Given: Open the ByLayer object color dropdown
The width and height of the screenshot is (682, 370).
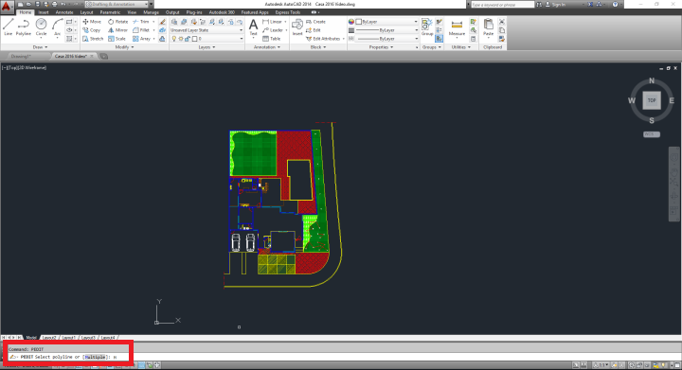Looking at the screenshot, I should [386, 21].
